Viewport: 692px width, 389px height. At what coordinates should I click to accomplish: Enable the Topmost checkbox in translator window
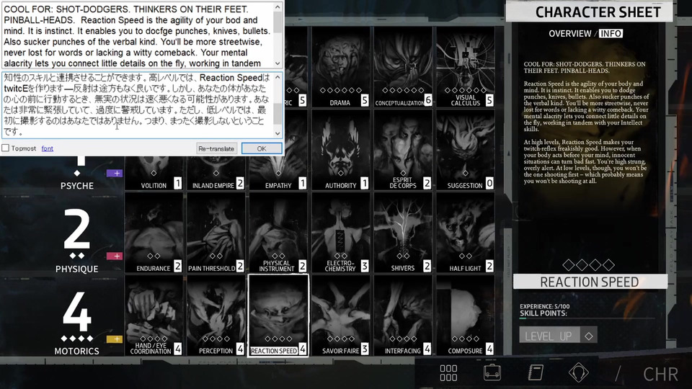point(5,148)
